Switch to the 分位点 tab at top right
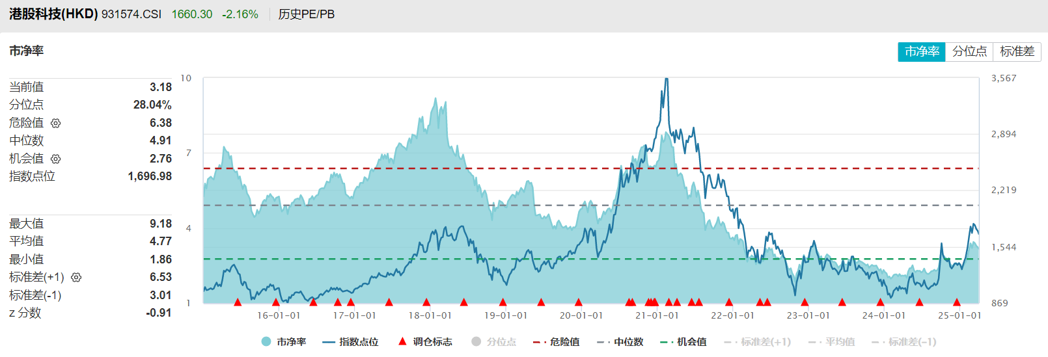The image size is (1048, 357). [x=969, y=51]
